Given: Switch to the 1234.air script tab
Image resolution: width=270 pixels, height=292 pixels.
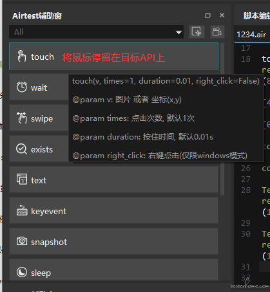Looking at the screenshot, I should point(251,35).
